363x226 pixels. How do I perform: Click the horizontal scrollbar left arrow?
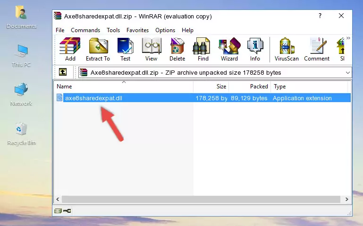58,199
